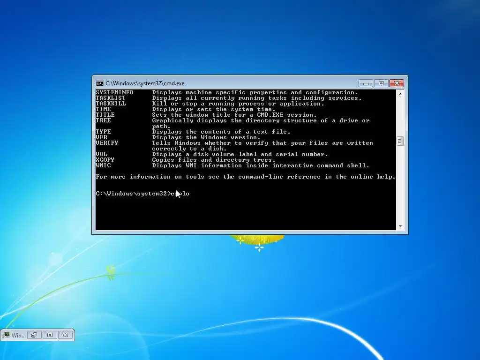Open the cmd.exe title bar system icon
This screenshot has width=480, height=360.
100,83
